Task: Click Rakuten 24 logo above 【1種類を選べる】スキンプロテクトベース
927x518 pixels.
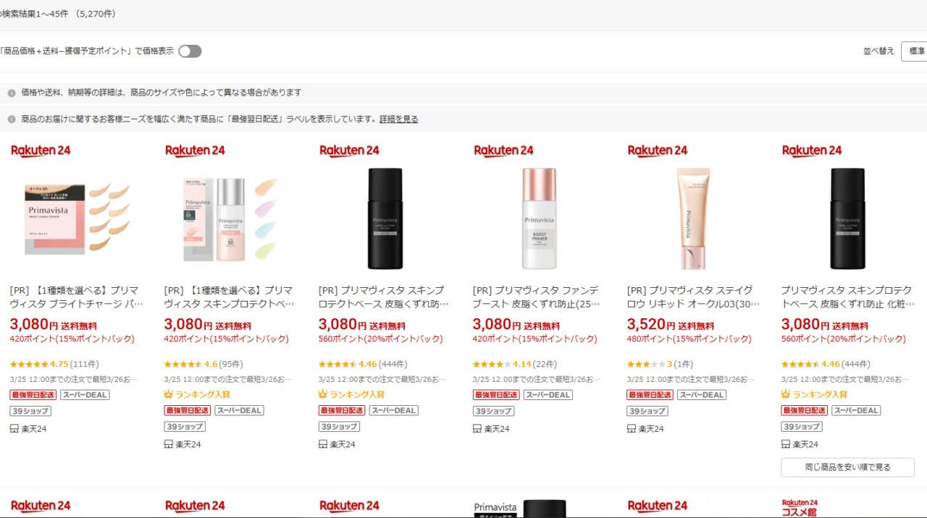Action: 195,150
